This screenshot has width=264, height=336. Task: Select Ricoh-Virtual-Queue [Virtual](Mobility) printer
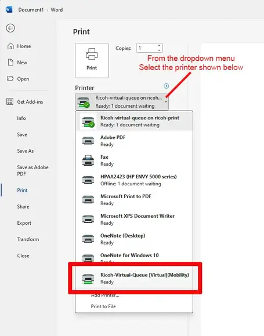pos(134,278)
